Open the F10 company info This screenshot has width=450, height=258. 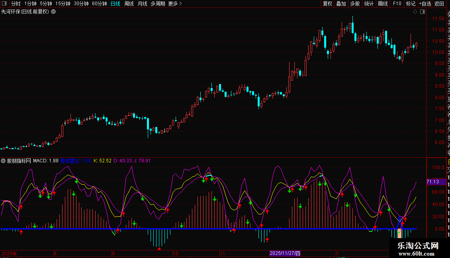(x=397, y=4)
